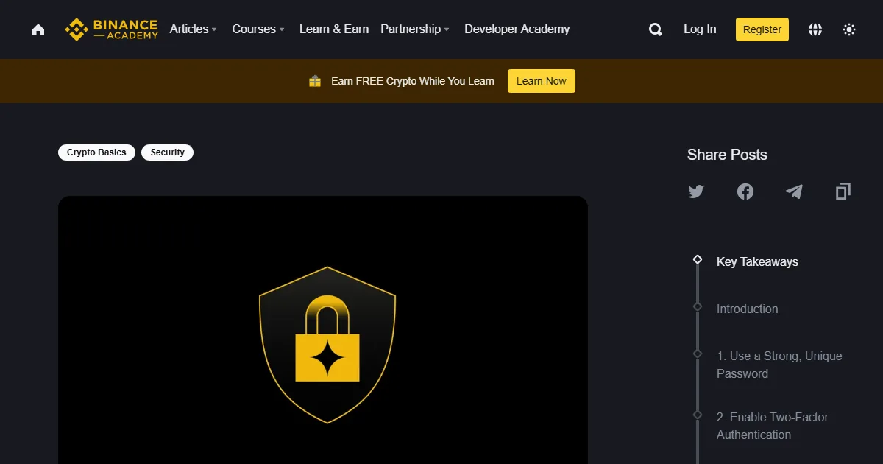Go to the home page icon
The width and height of the screenshot is (883, 464).
click(x=38, y=29)
